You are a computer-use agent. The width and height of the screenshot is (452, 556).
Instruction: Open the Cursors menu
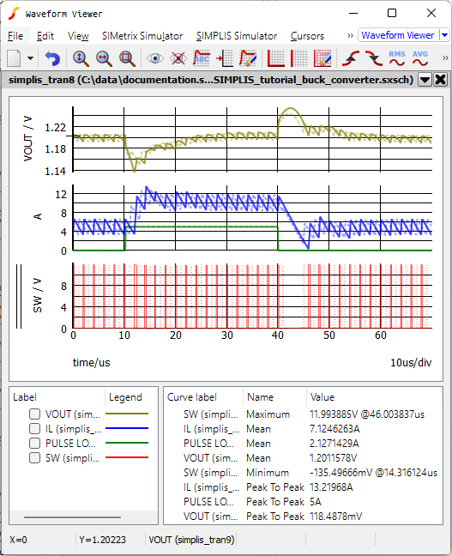click(x=307, y=36)
